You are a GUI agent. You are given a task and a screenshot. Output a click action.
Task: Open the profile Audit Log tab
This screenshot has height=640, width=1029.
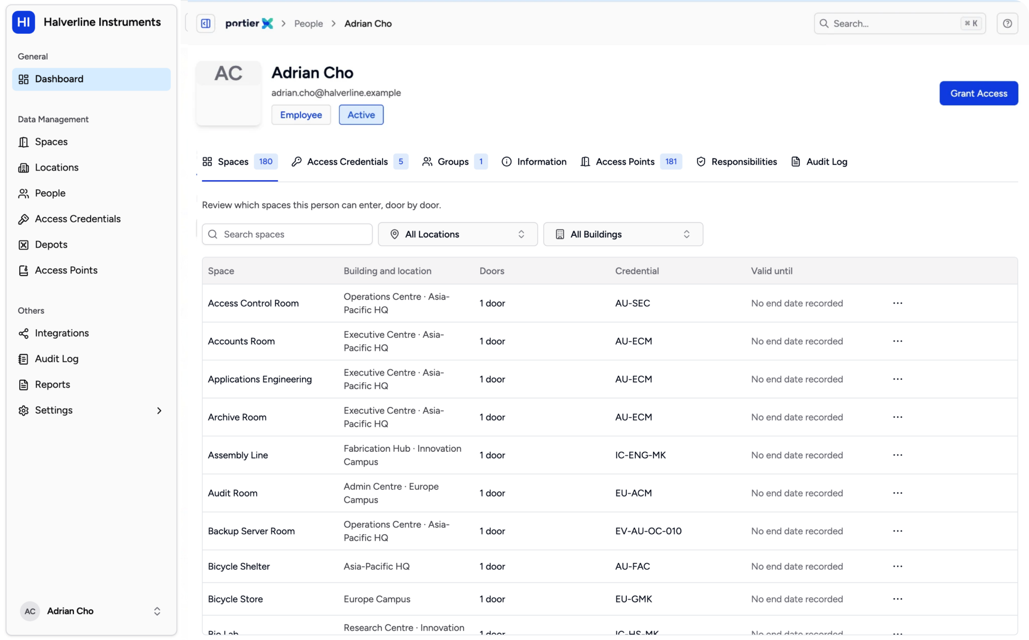tap(819, 162)
